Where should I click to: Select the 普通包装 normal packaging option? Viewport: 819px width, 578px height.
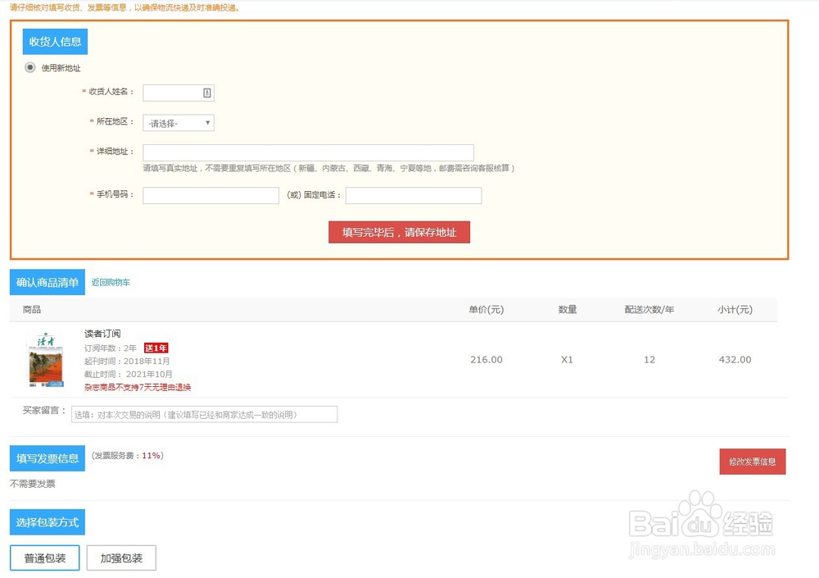[x=43, y=557]
